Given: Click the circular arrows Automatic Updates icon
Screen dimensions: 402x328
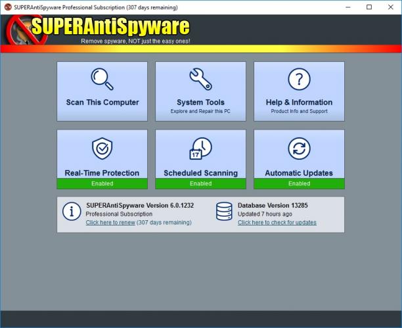Looking at the screenshot, I should coord(299,149).
